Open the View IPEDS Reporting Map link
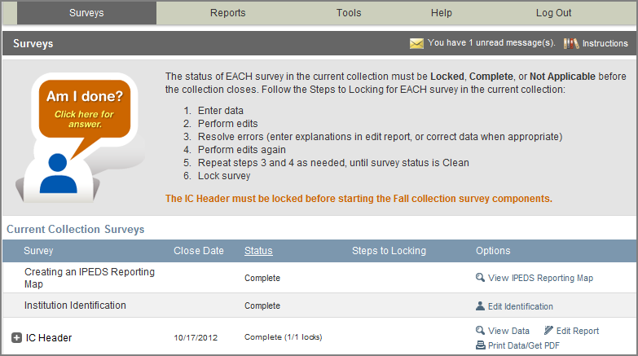 tap(540, 278)
